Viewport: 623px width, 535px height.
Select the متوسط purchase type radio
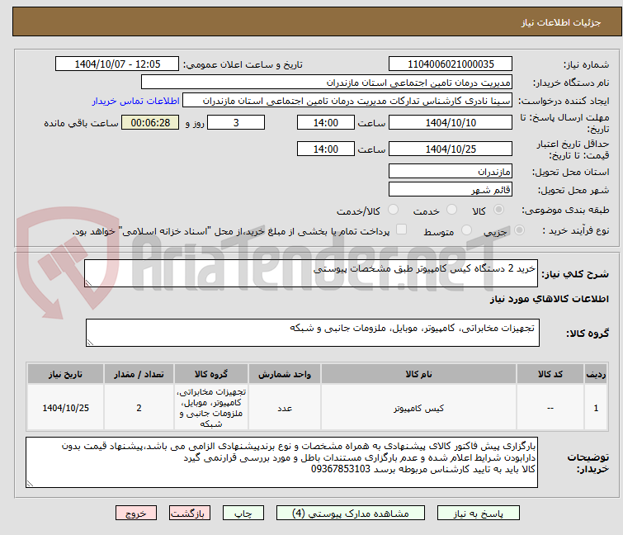tap(466, 230)
